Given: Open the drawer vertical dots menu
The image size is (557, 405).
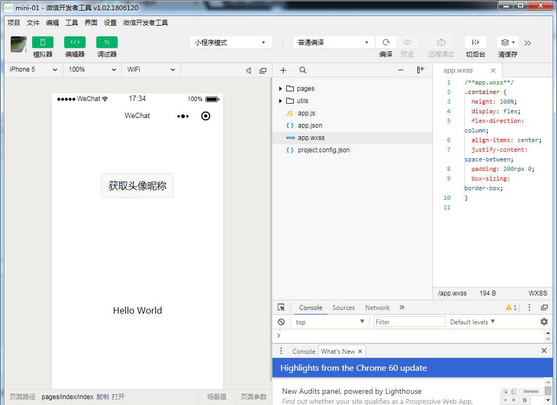Looking at the screenshot, I should tap(281, 351).
